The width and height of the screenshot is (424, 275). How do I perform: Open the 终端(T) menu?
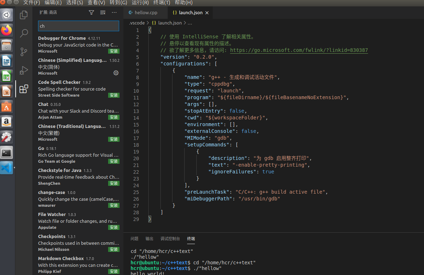(162, 3)
